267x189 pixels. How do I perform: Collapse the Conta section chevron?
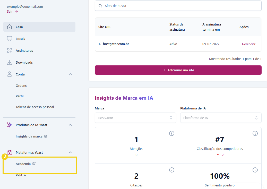click(70, 74)
